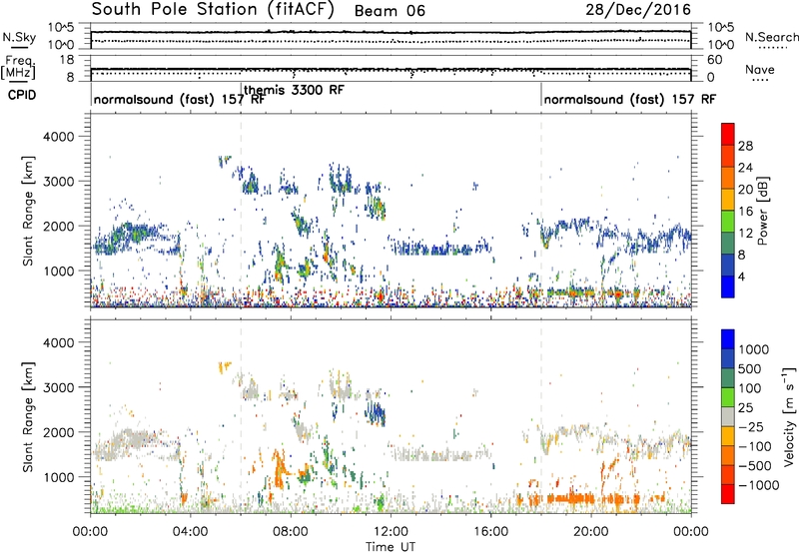Click the '4000' tick of the power panel
This screenshot has width=799, height=553.
coord(58,137)
